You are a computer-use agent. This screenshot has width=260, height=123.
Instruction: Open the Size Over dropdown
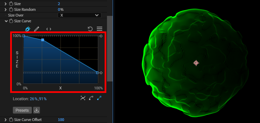pyautogui.click(x=80, y=15)
